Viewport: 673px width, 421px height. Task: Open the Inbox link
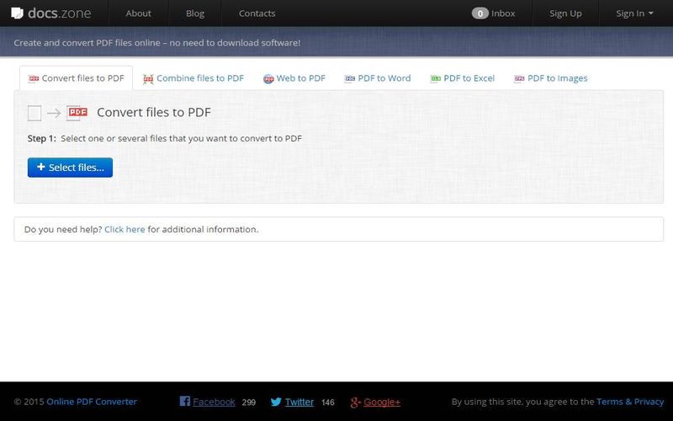[503, 13]
